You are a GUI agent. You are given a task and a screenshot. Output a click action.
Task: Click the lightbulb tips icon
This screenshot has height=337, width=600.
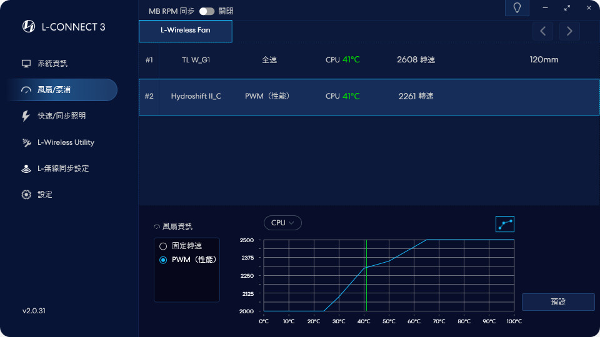coord(517,8)
